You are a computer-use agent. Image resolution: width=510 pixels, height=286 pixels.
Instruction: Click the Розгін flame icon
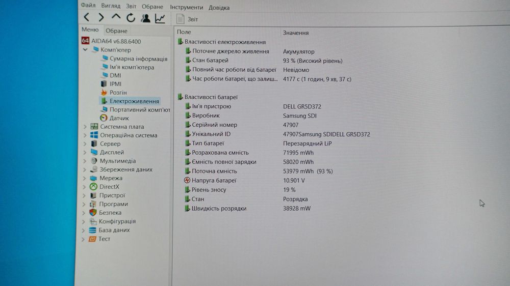(x=104, y=93)
